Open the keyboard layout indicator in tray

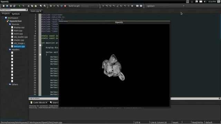[188, 1]
